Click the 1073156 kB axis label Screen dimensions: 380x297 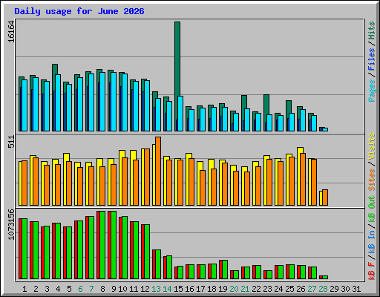click(x=11, y=224)
